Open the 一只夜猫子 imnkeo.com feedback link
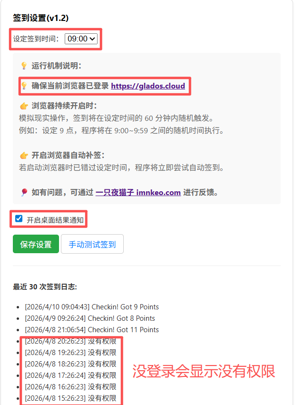Screen dimensions: 295x405 tap(138, 192)
